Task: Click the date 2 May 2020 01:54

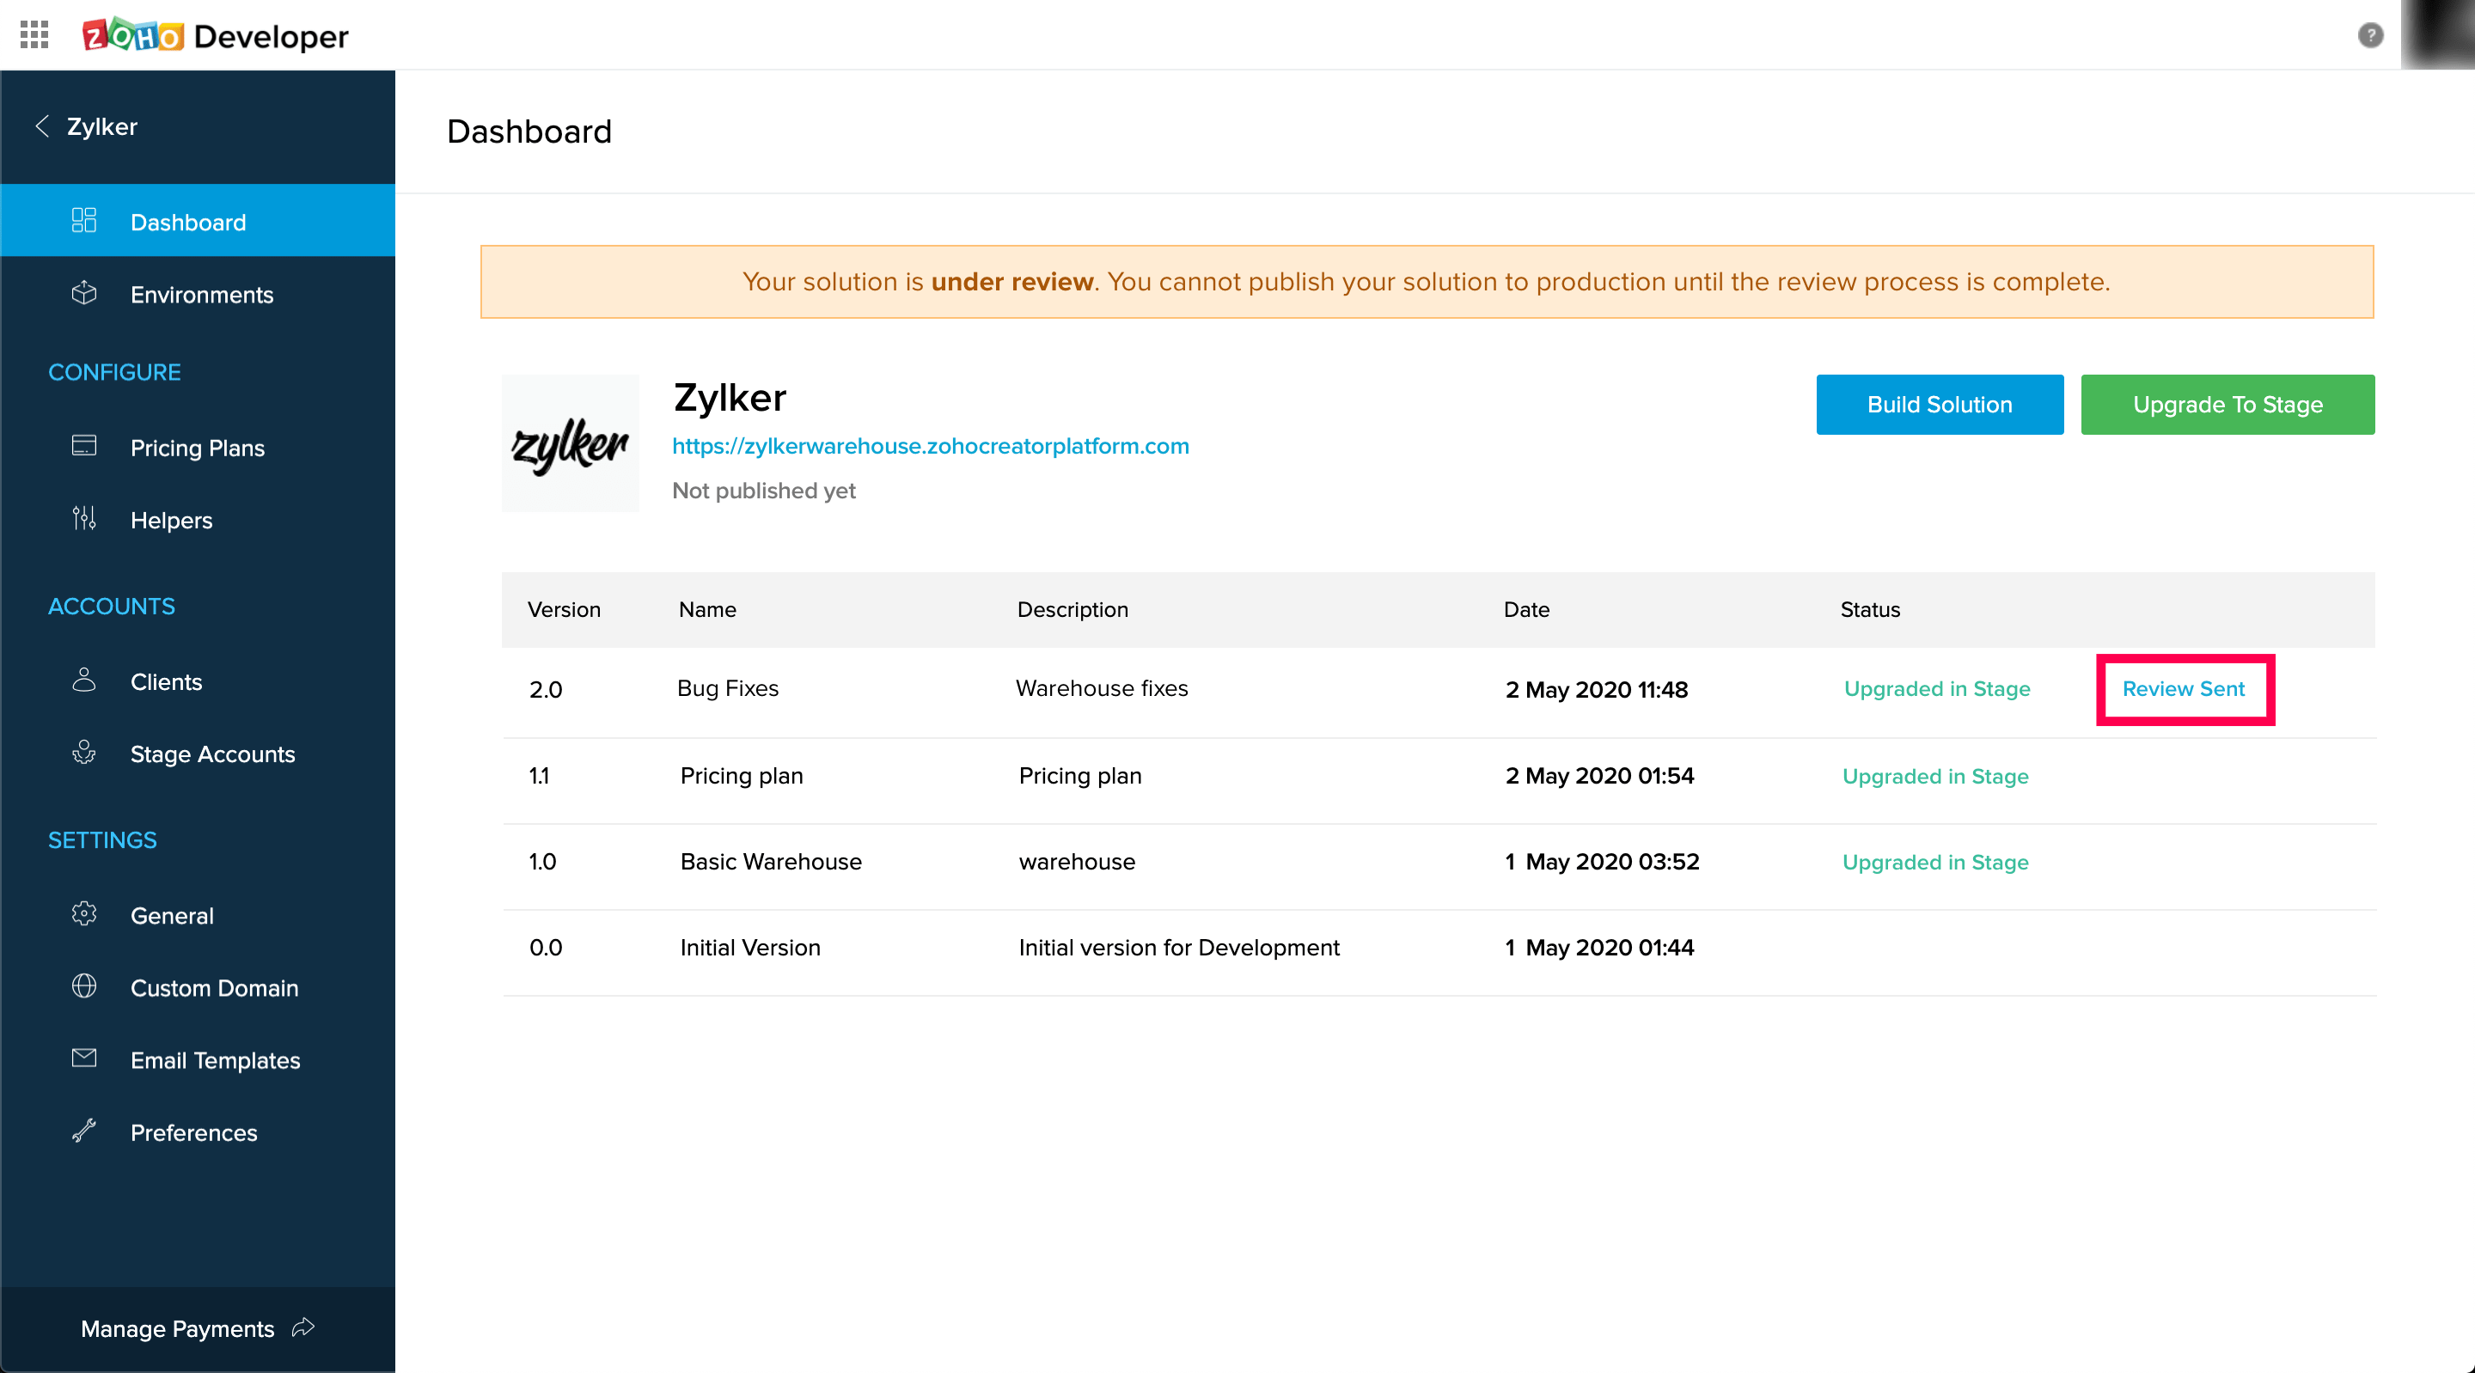Action: point(1599,775)
